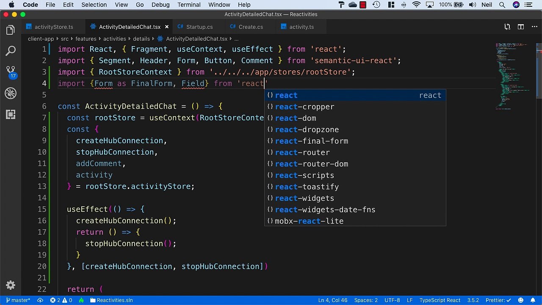
Task: Open the Search view in activity bar
Action: 11,51
